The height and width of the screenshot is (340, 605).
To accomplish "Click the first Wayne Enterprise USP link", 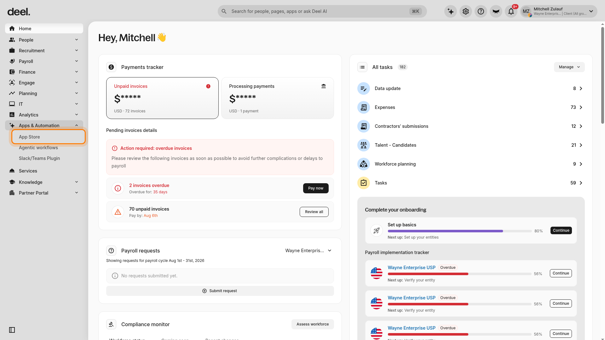I will (x=412, y=268).
